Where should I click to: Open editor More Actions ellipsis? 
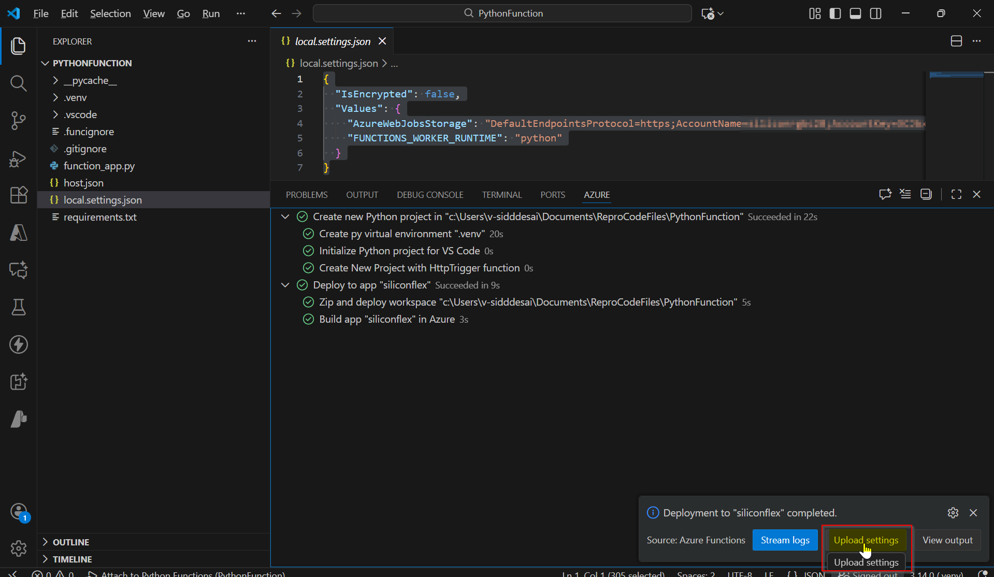tap(976, 41)
